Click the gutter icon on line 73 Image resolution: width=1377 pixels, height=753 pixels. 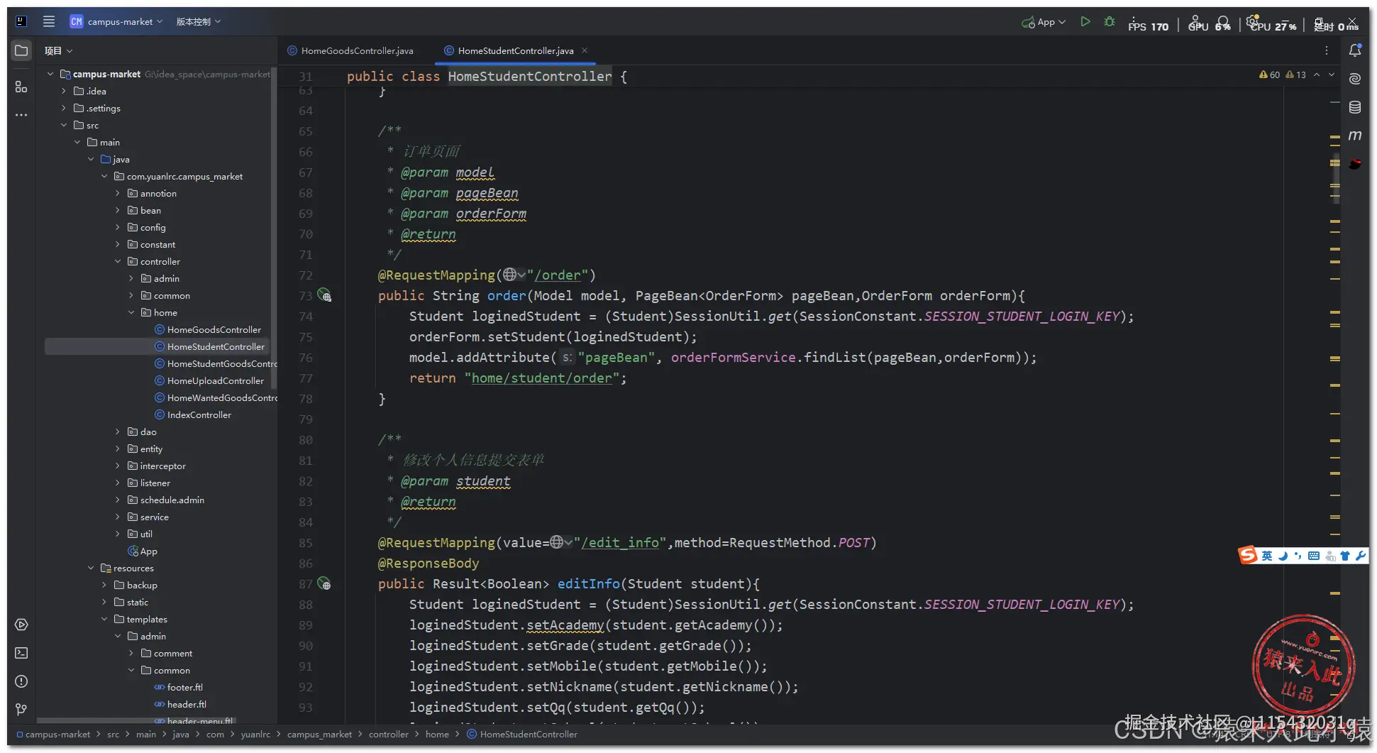pos(324,295)
